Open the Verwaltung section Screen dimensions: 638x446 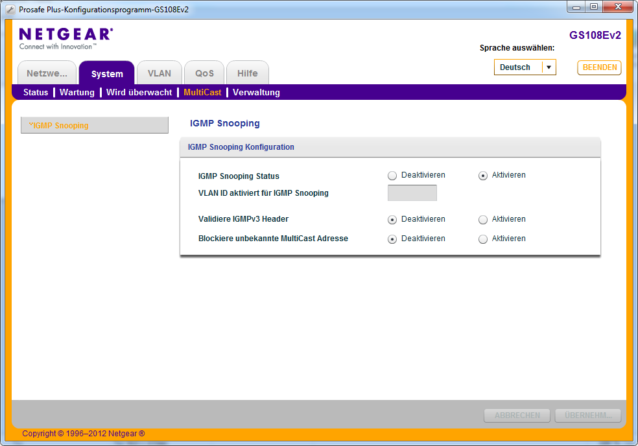[x=256, y=92]
